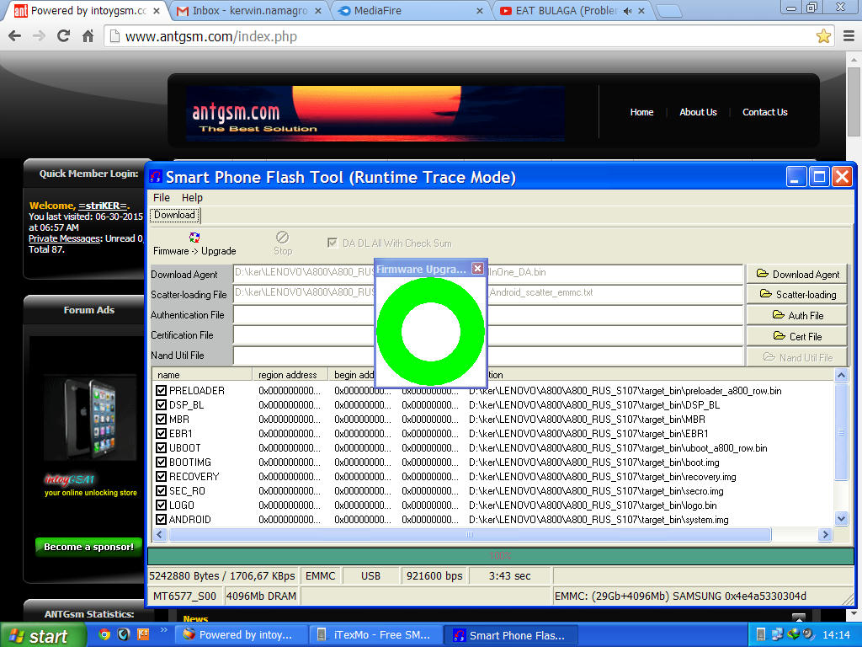Uncheck the ANDROID partition checkbox

(161, 519)
